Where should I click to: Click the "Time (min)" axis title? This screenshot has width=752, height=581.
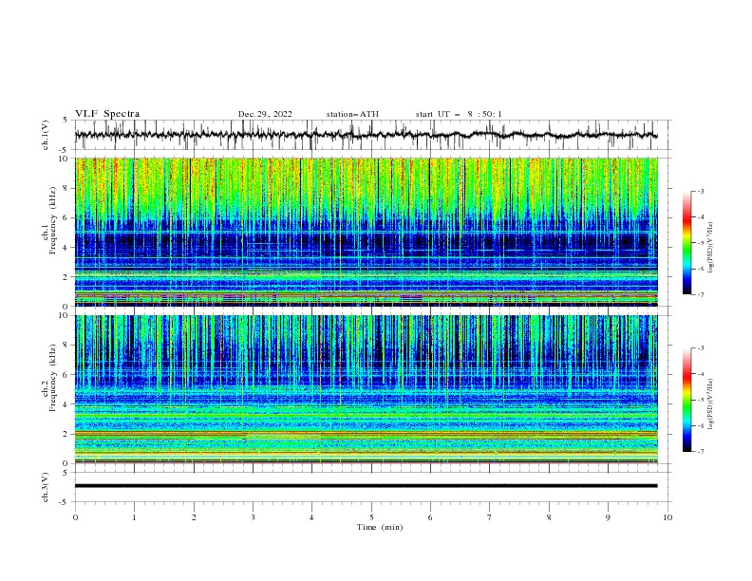[x=380, y=527]
